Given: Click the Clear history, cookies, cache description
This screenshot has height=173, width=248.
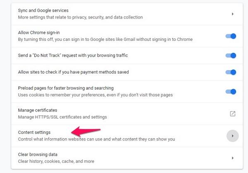Looking at the screenshot, I should point(56,161).
